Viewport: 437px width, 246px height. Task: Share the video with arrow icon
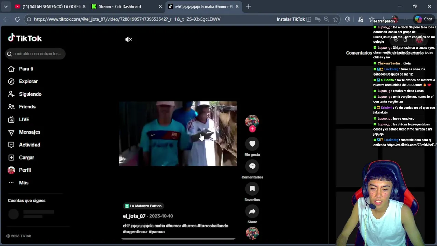(x=252, y=211)
